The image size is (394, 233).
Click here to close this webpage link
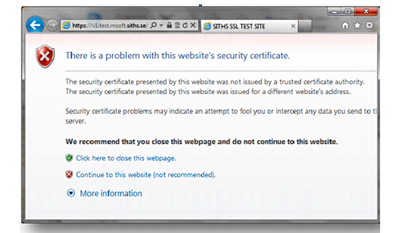126,158
